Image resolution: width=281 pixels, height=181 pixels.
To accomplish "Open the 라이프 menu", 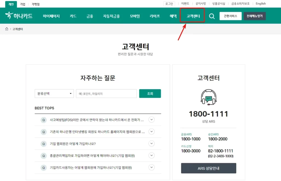I will [x=155, y=16].
